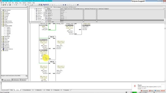Tick Termination address checkbox for Days
Screen dimensions: 166x93
point(97,17)
